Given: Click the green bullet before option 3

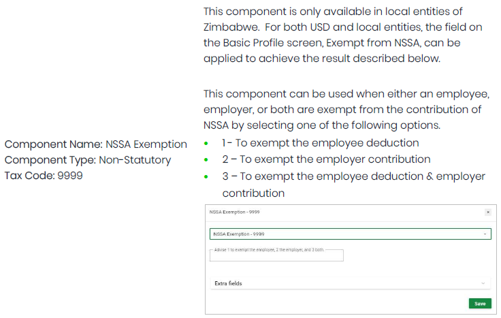Looking at the screenshot, I should pos(206,177).
